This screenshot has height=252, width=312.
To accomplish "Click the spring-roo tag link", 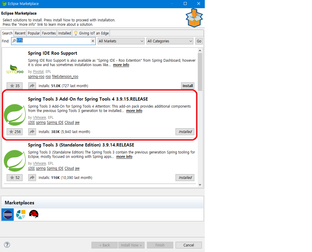I will (36, 77).
